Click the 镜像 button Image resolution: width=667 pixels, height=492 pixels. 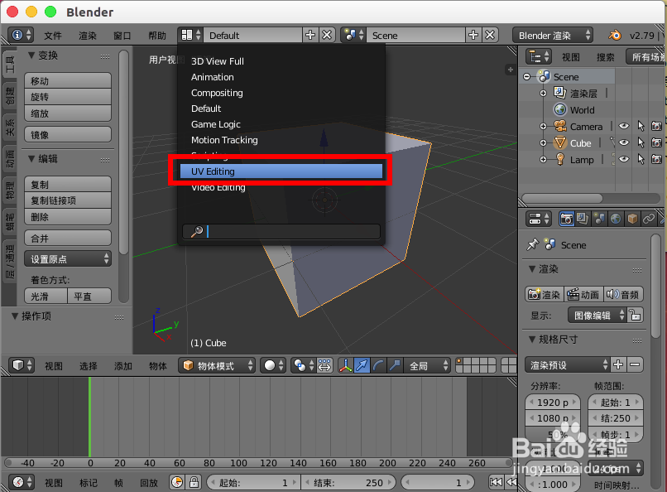68,134
